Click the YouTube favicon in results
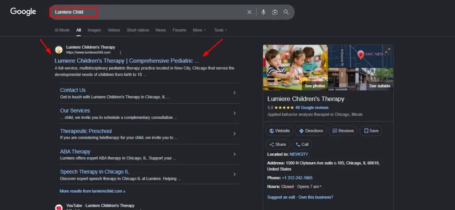The height and width of the screenshot is (210, 455). pyautogui.click(x=59, y=207)
